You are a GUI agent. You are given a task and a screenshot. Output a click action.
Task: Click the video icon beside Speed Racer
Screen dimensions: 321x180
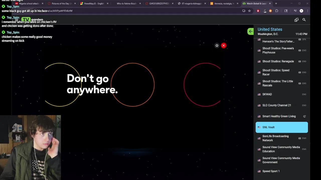click(300, 72)
